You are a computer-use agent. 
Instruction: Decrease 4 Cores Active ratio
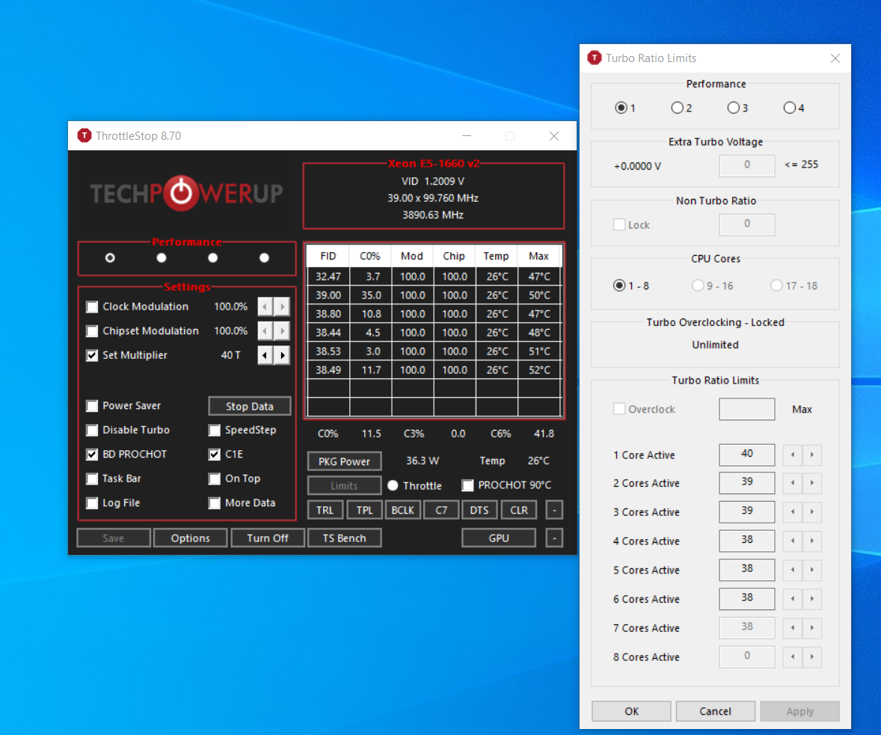click(793, 541)
